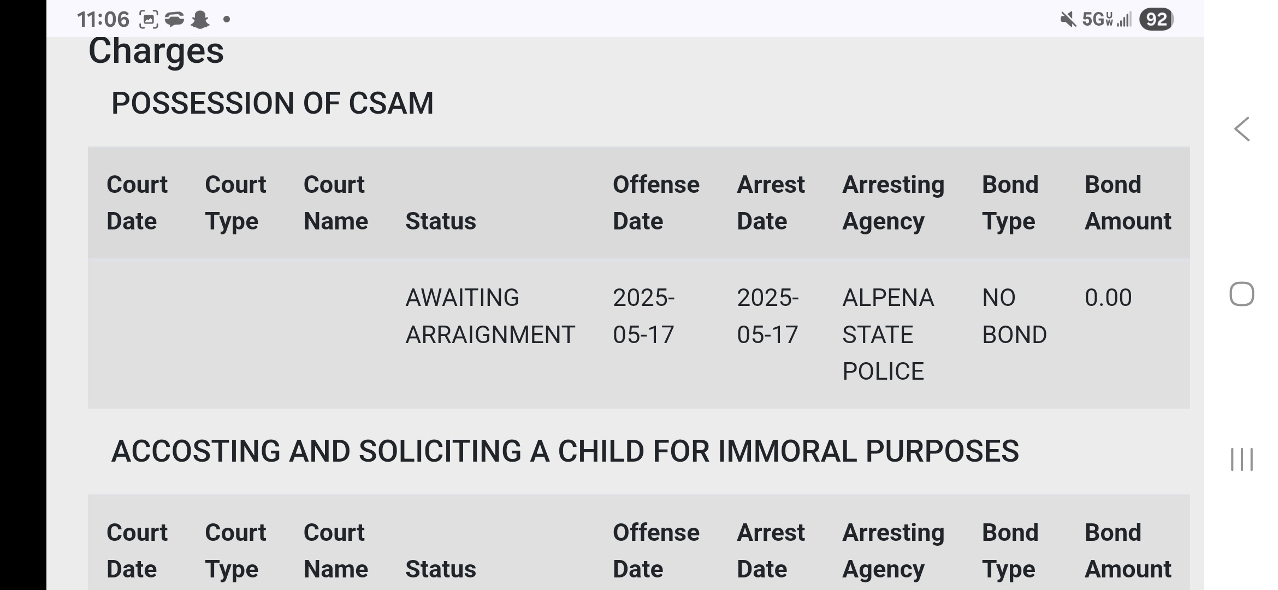The width and height of the screenshot is (1278, 590).
Task: Click the first table's Bond Amount header
Action: click(1127, 203)
